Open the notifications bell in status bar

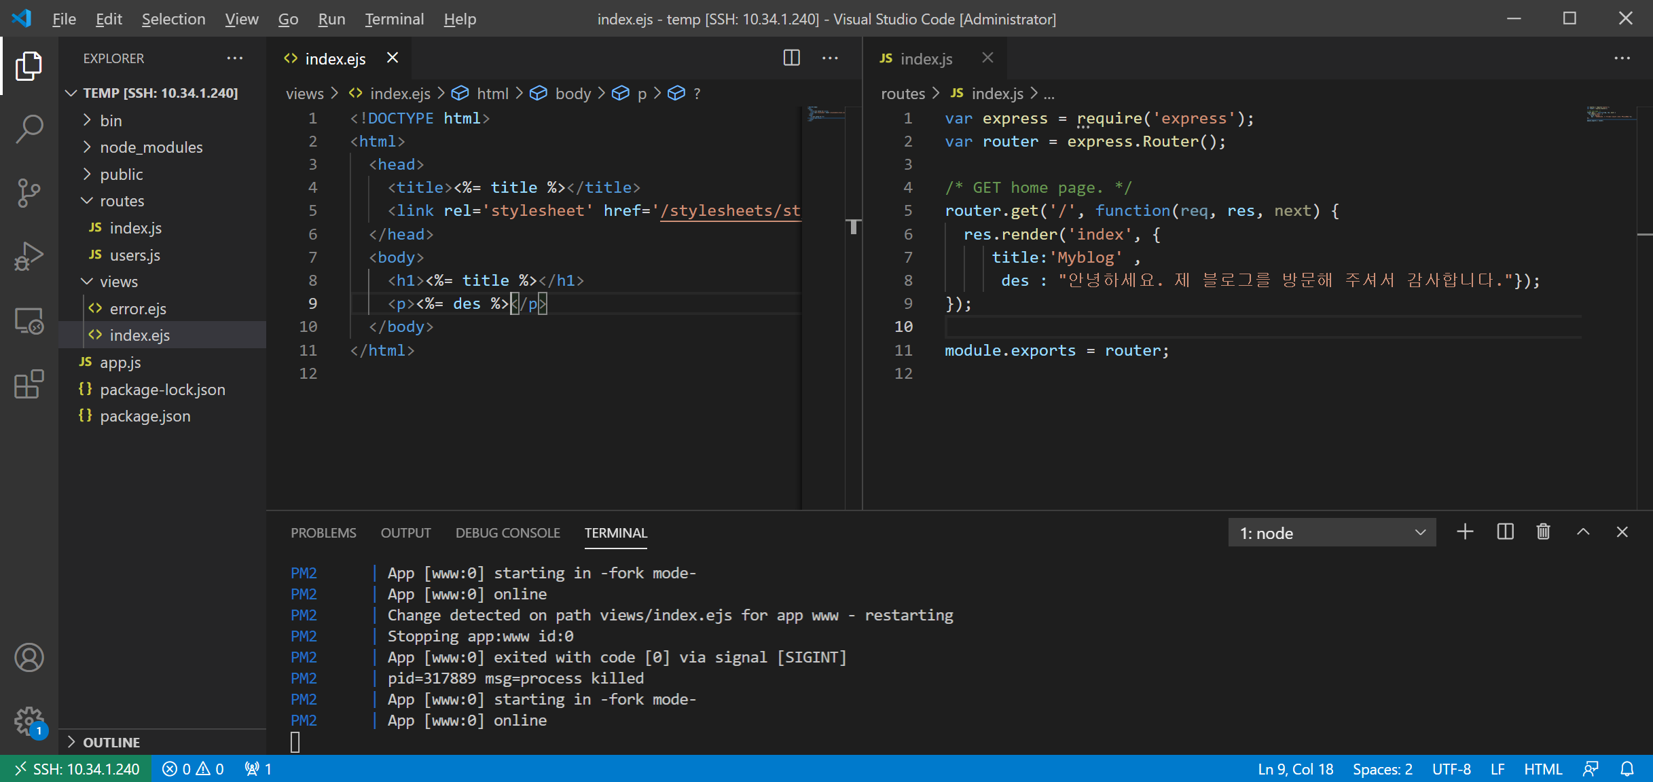coord(1627,769)
